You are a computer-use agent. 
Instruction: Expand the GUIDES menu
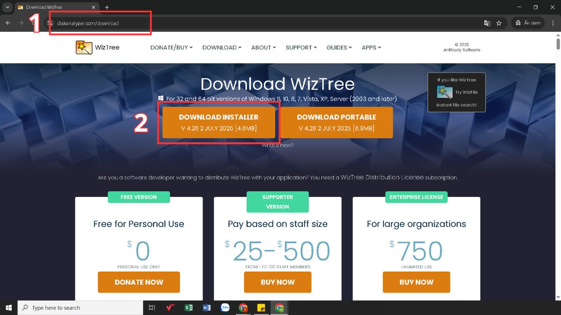[x=339, y=47]
